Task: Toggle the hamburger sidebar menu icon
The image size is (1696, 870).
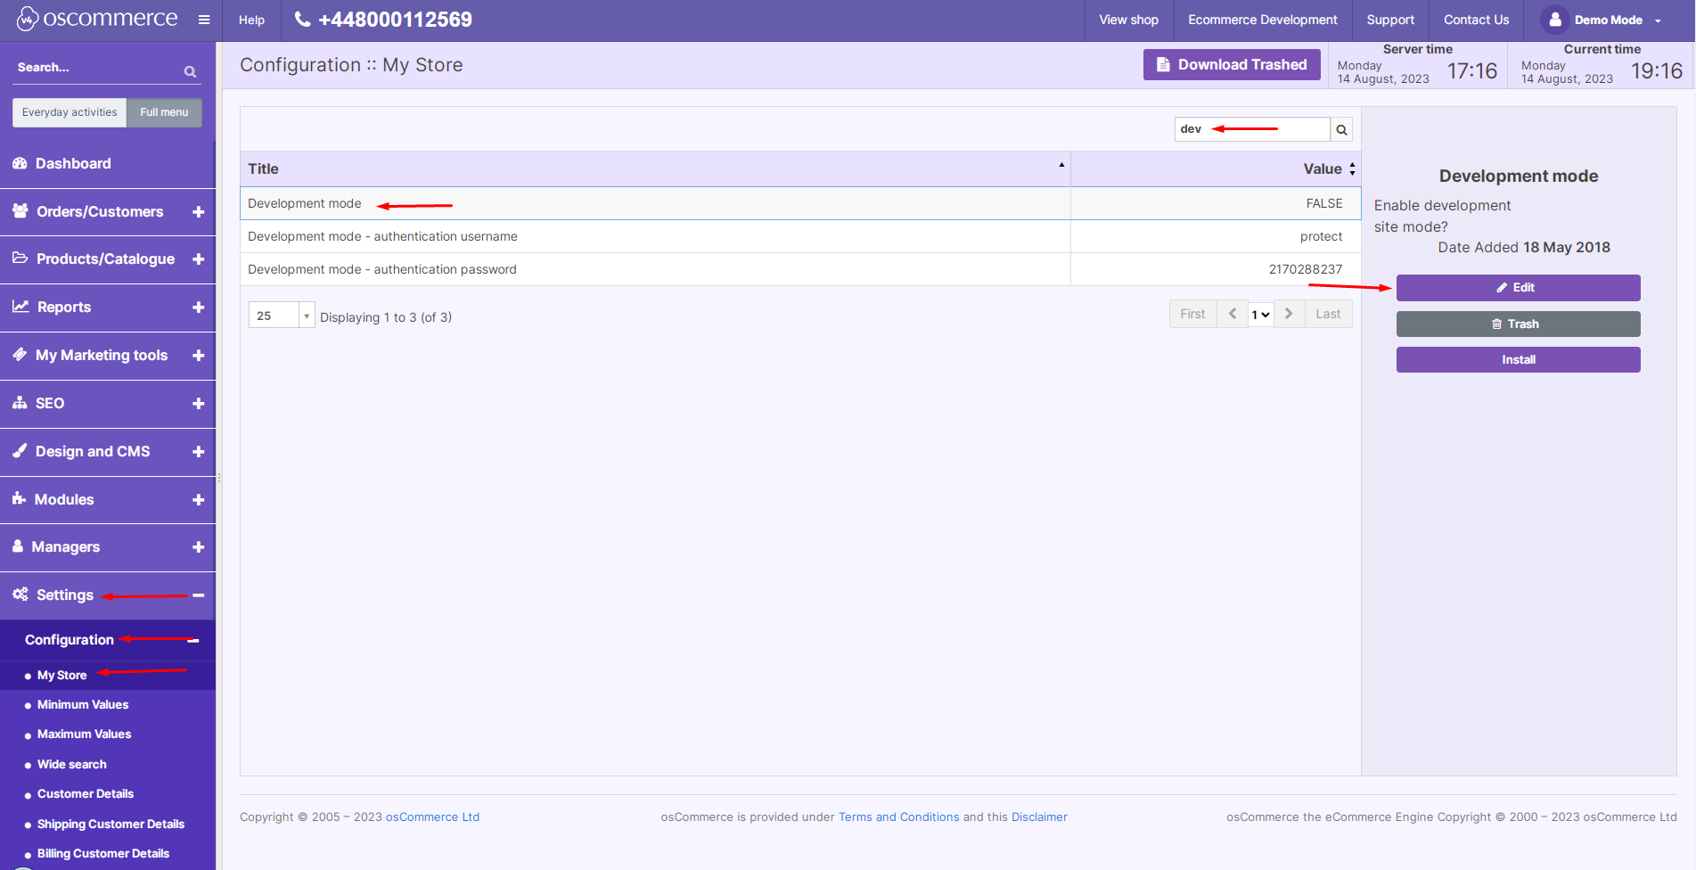Action: pos(204,20)
